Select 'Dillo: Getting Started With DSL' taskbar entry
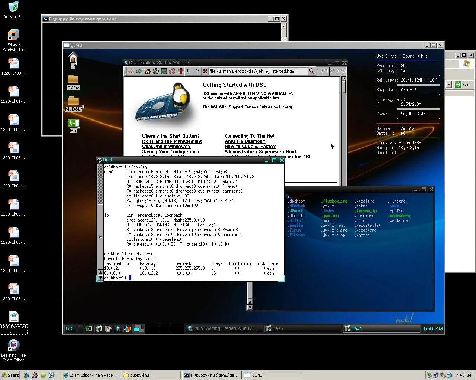The width and height of the screenshot is (476, 380). point(225,328)
